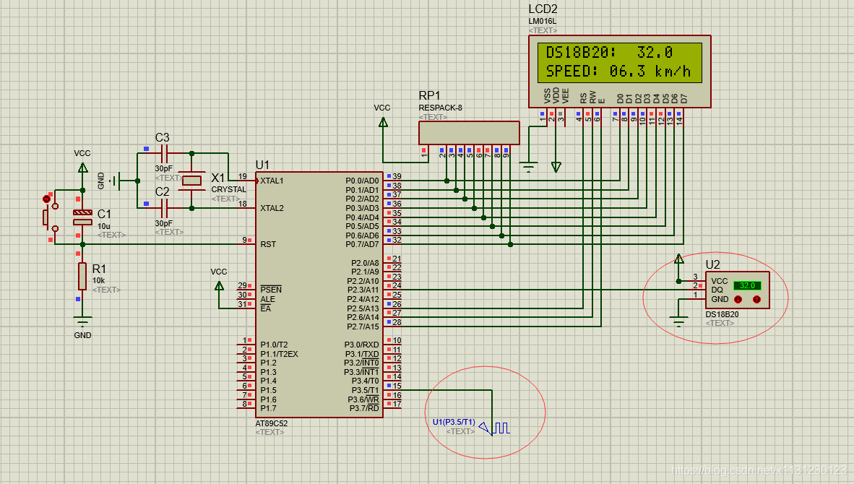Viewport: 854px width, 484px height.
Task: Select the reset push button switch
Action: 49,217
